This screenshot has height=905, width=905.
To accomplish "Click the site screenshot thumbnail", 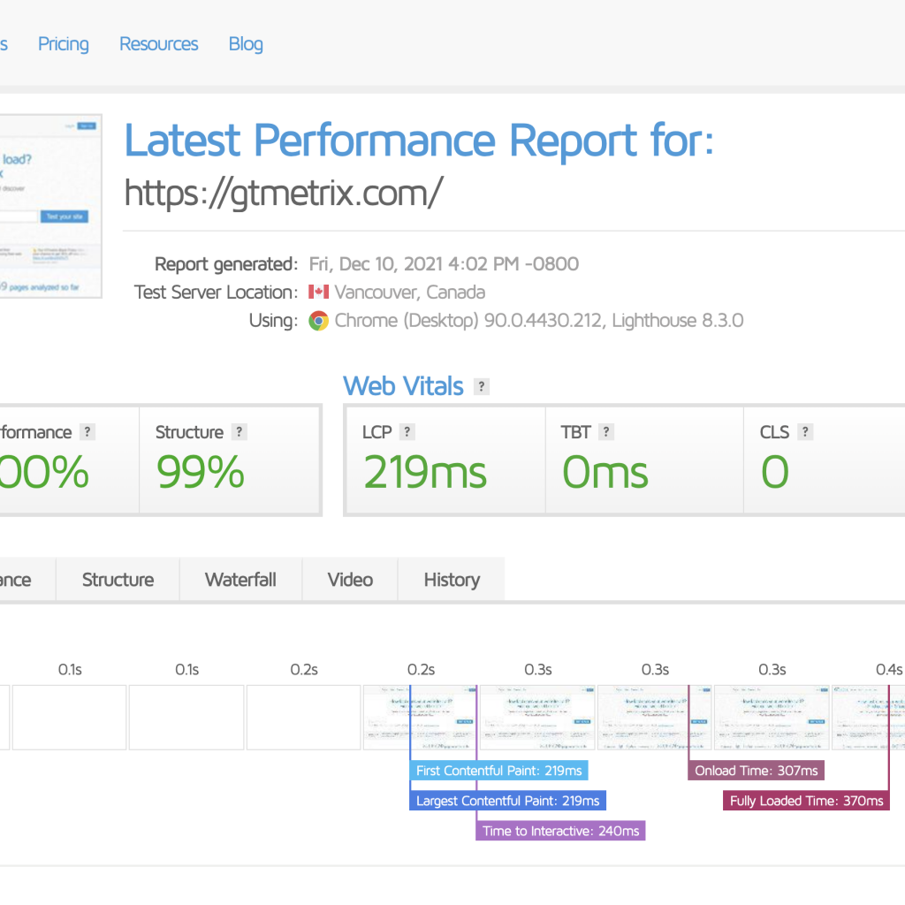I will [x=50, y=206].
